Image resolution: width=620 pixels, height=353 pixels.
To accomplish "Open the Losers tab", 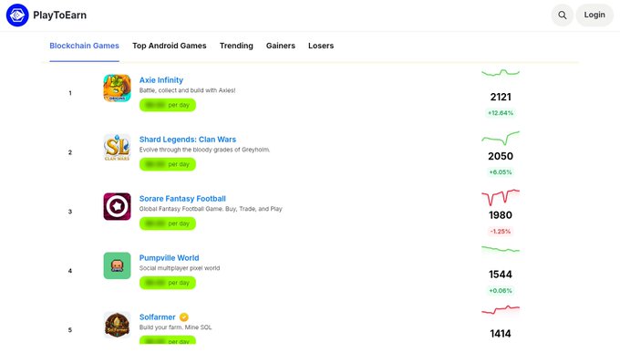I will (321, 46).
